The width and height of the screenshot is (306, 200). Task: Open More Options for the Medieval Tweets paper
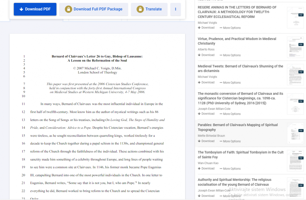(230, 83)
